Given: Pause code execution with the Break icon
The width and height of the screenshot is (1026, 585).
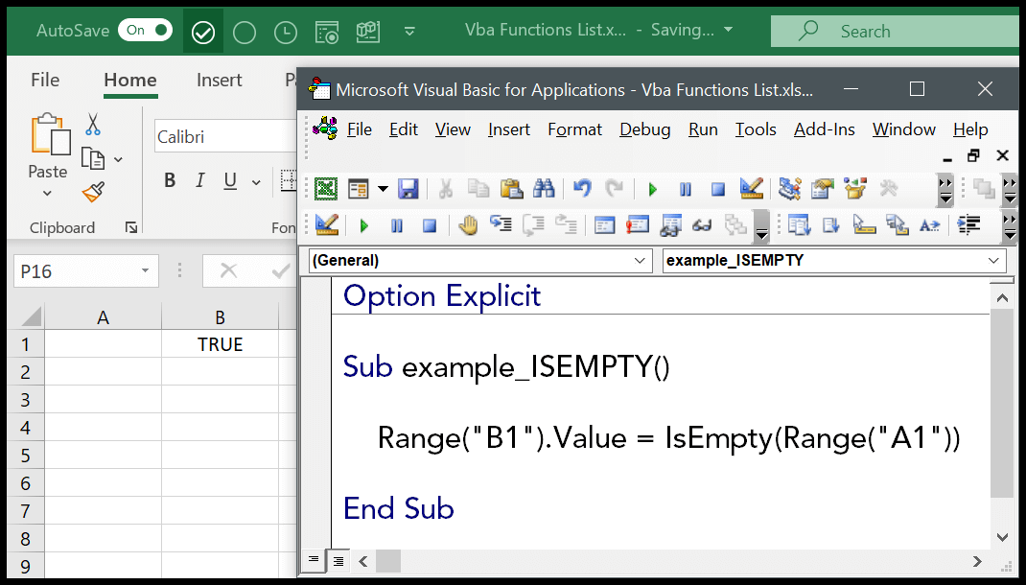Looking at the screenshot, I should (x=684, y=189).
